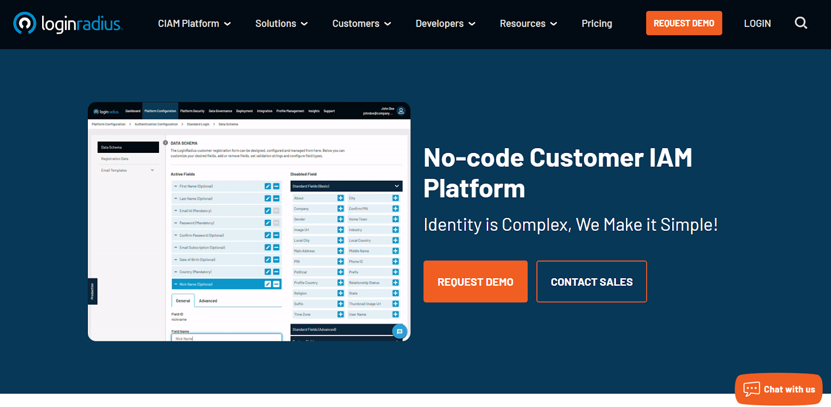Click Authentication Configuration in the breadcrumb

[x=156, y=124]
